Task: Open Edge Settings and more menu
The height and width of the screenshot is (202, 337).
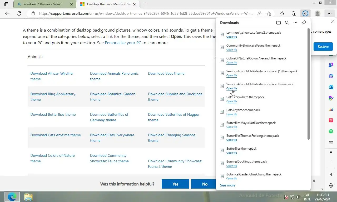Action: pos(330,13)
